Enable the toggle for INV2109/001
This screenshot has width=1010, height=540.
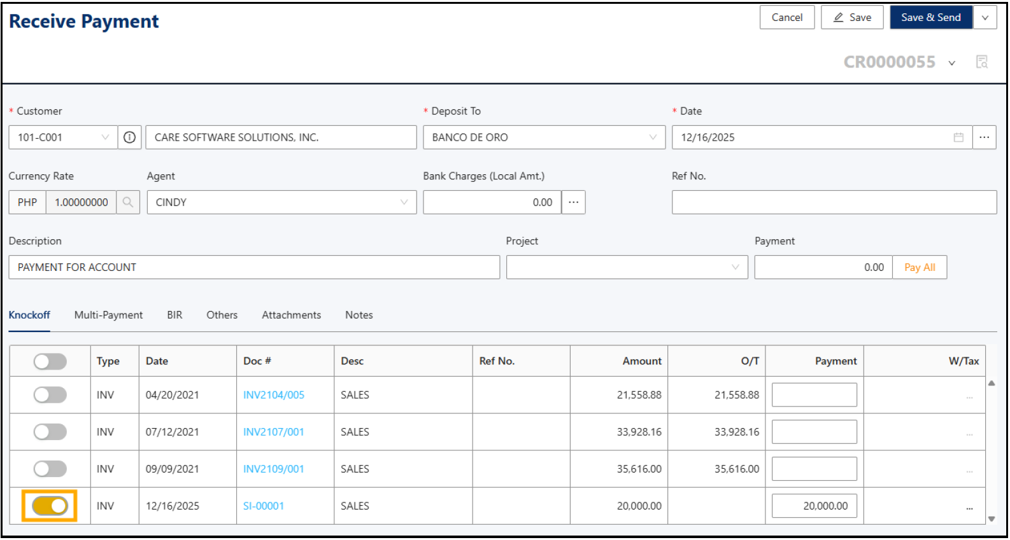[50, 469]
